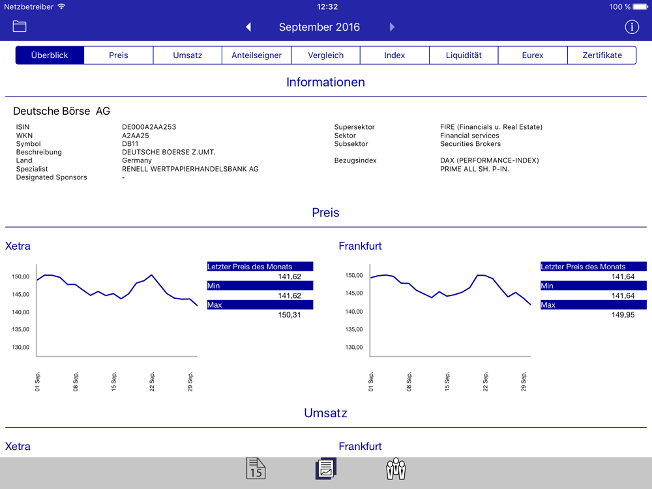Image resolution: width=652 pixels, height=489 pixels.
Task: Tap the Wi-Fi status icon
Action: [x=61, y=7]
